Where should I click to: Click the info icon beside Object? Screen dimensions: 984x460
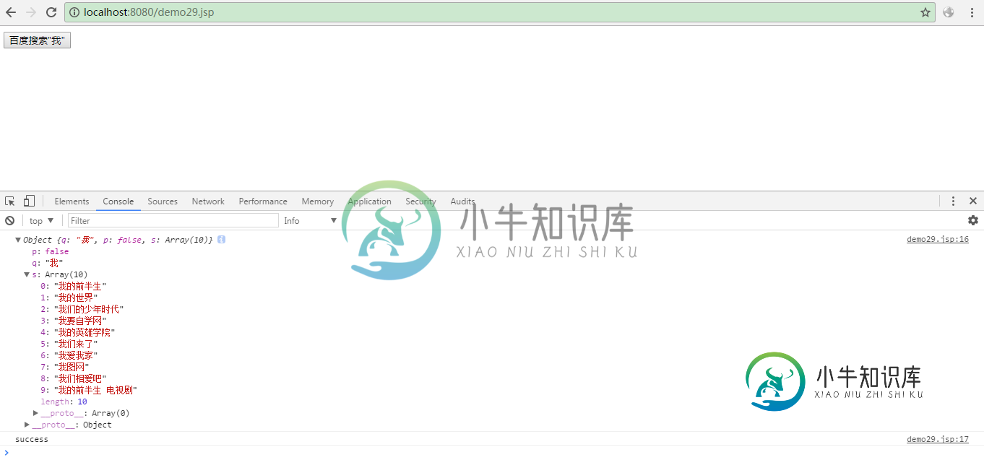pyautogui.click(x=221, y=240)
